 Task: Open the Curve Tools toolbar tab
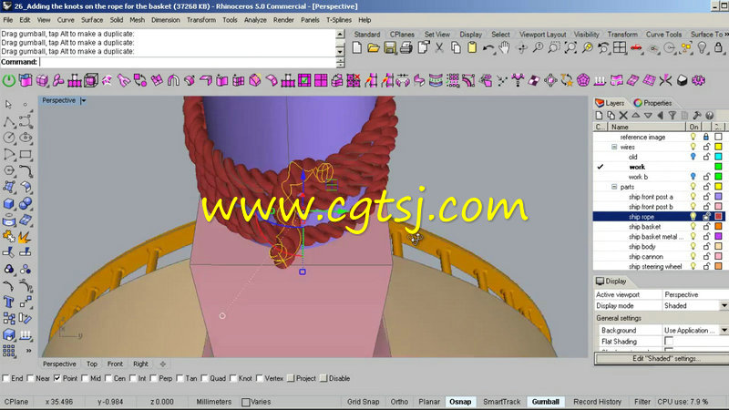click(663, 35)
